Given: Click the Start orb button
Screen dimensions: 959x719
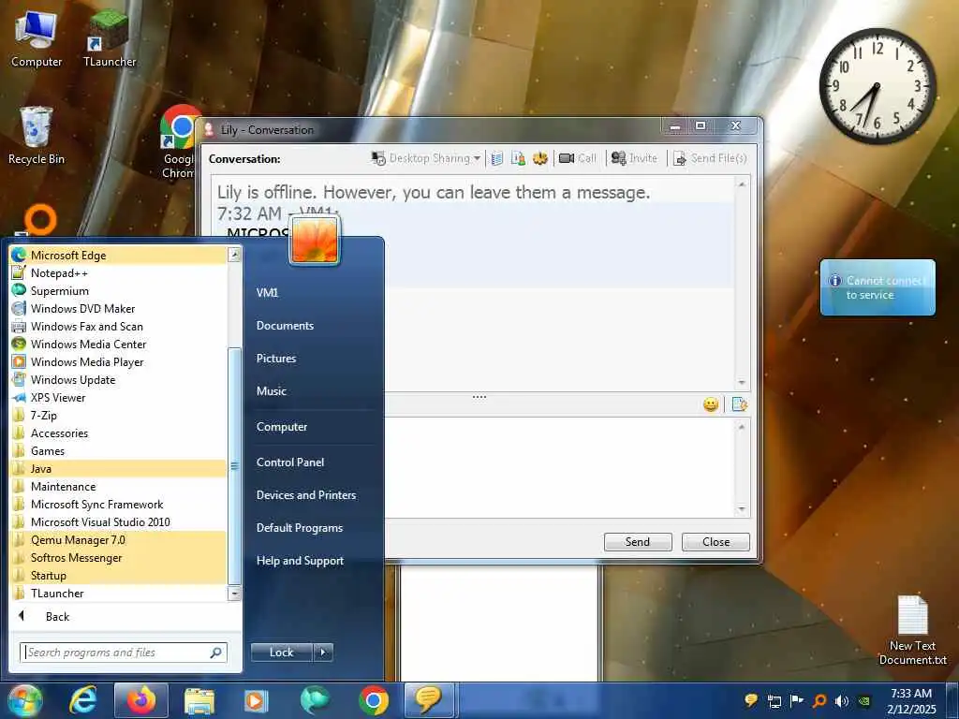Looking at the screenshot, I should (x=24, y=700).
